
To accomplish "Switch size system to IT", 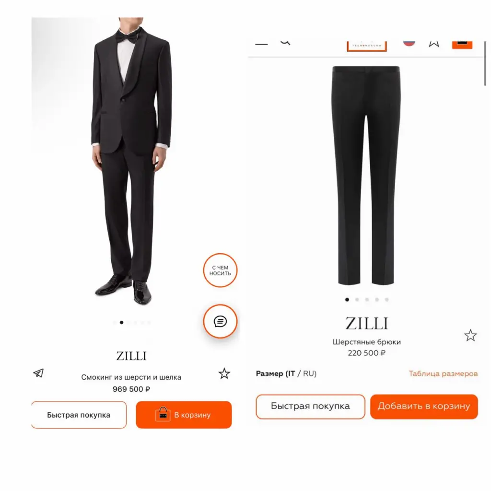I will [292, 373].
